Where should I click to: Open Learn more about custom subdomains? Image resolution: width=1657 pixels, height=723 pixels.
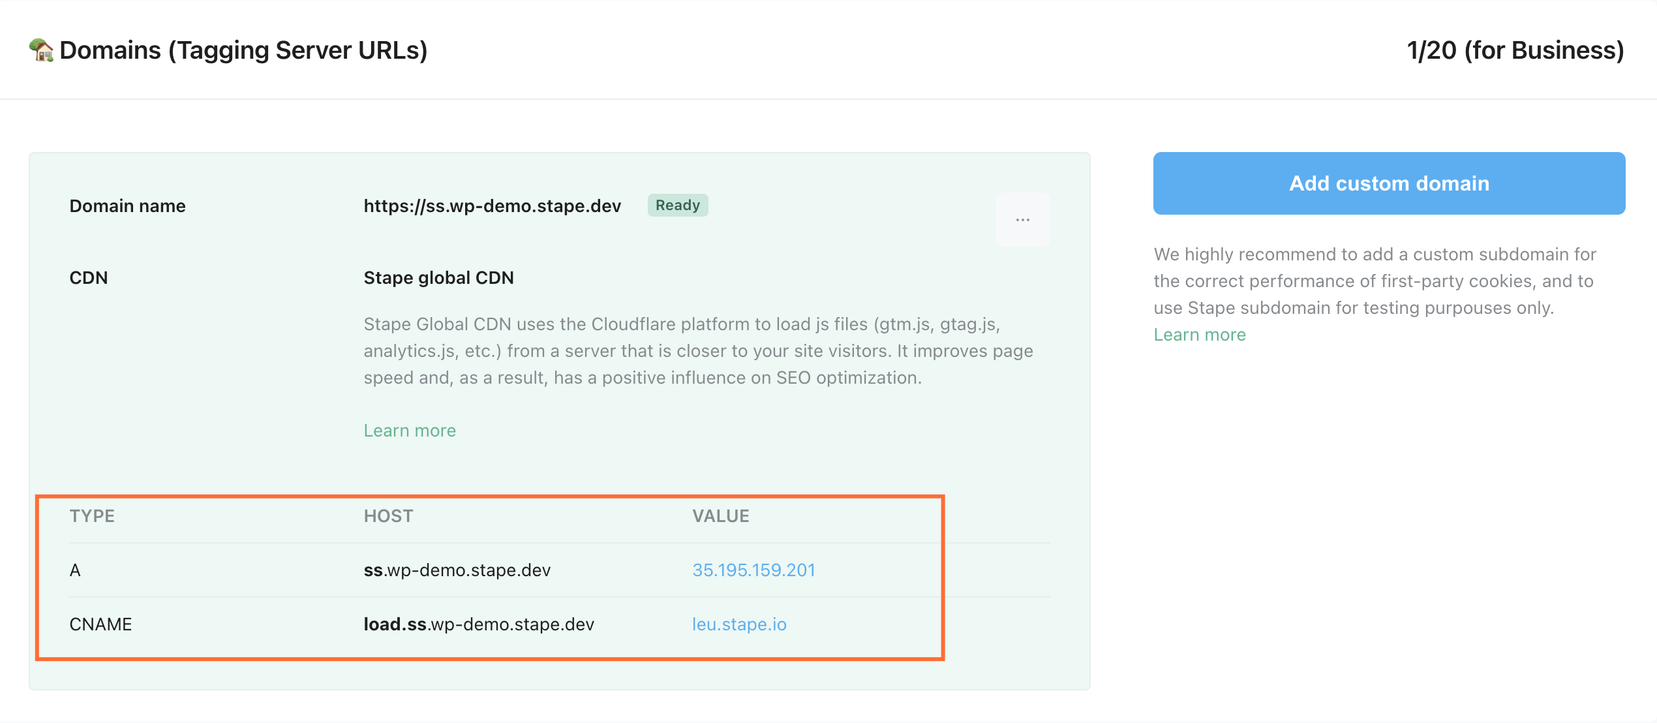(1200, 334)
